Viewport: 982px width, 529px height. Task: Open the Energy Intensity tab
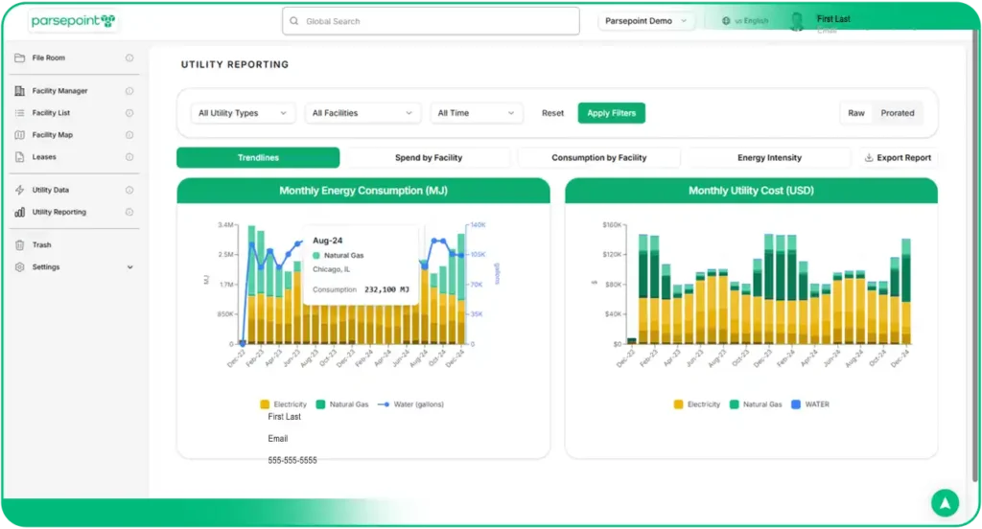(769, 158)
